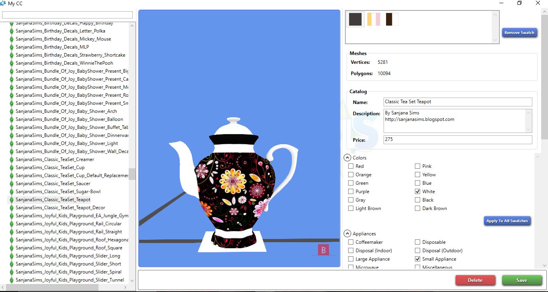
Task: Enable the Pink color checkbox
Action: pyautogui.click(x=418, y=166)
